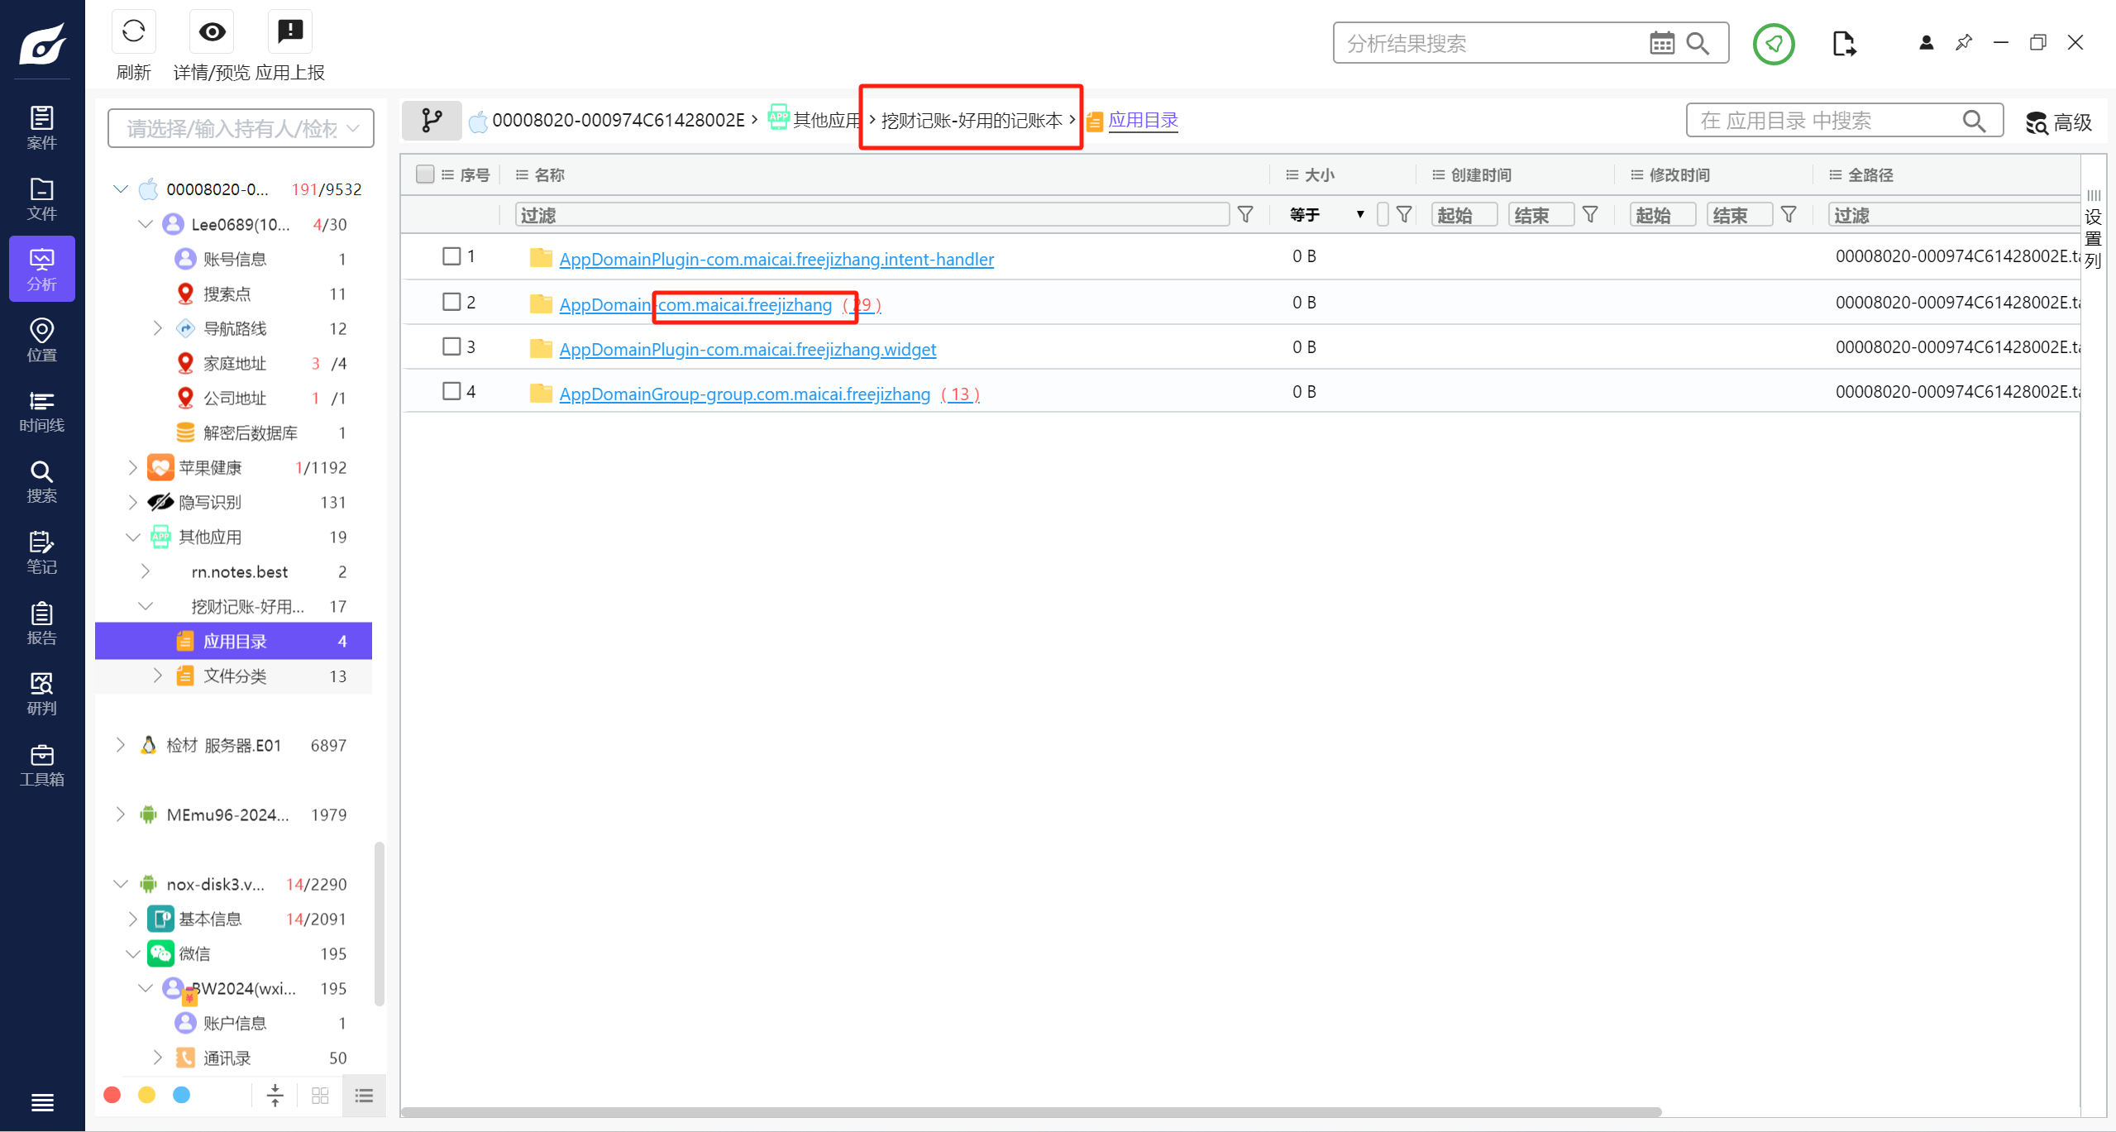This screenshot has height=1132, width=2116.
Task: Click the red color tag dot
Action: coord(112,1095)
